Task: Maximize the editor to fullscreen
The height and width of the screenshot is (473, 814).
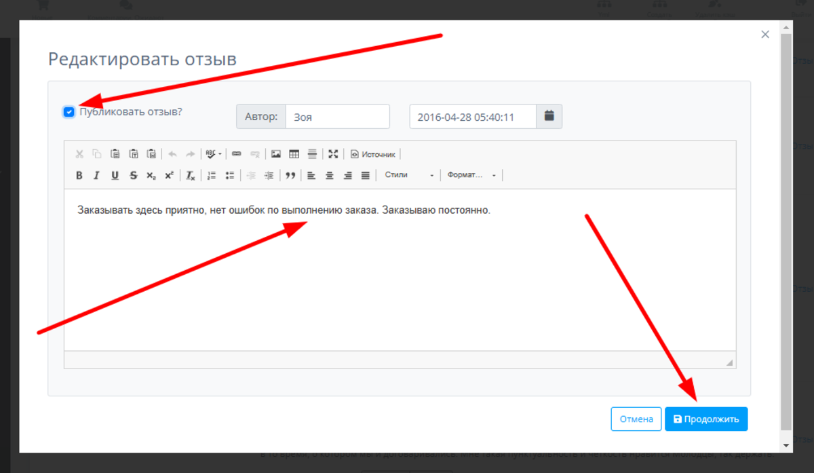Action: pos(333,154)
